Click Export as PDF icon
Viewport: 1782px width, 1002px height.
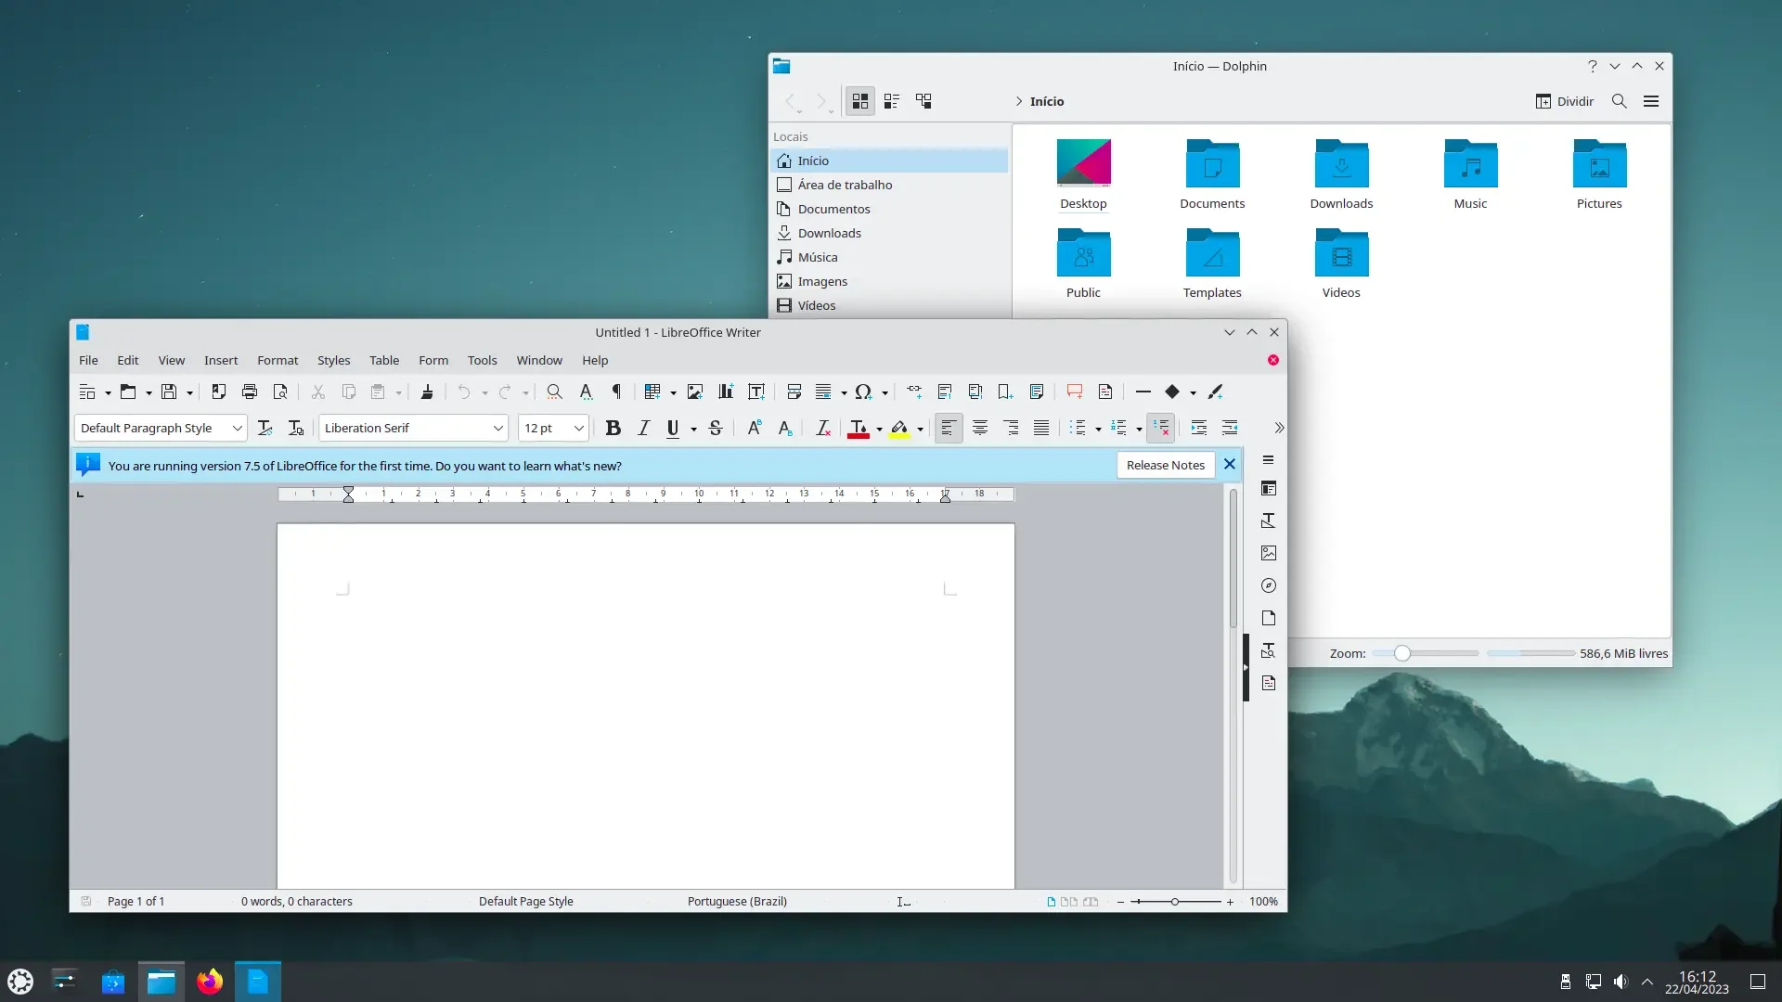pos(218,392)
